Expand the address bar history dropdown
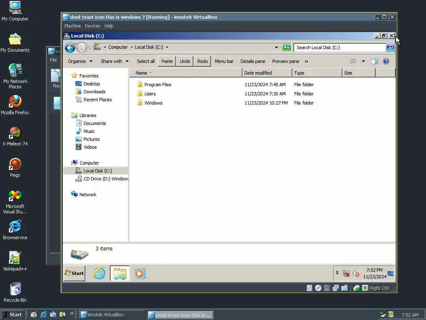Viewport: 426px width, 320px height. pos(276,47)
